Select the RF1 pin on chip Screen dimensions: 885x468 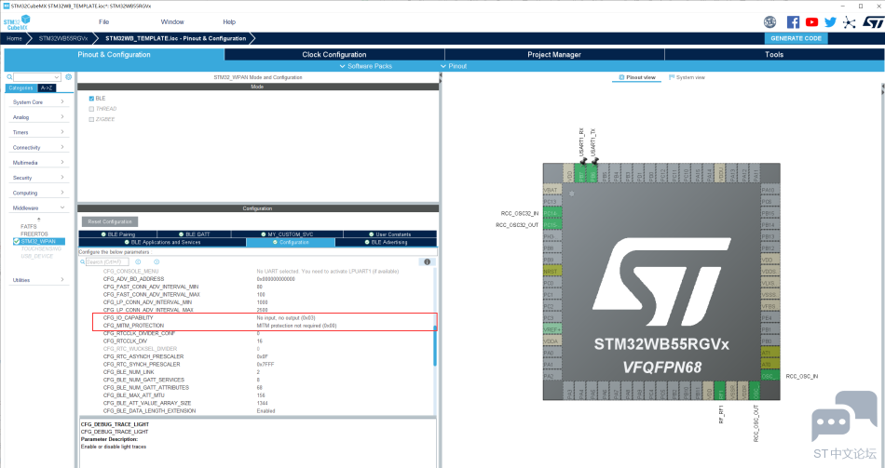719,391
